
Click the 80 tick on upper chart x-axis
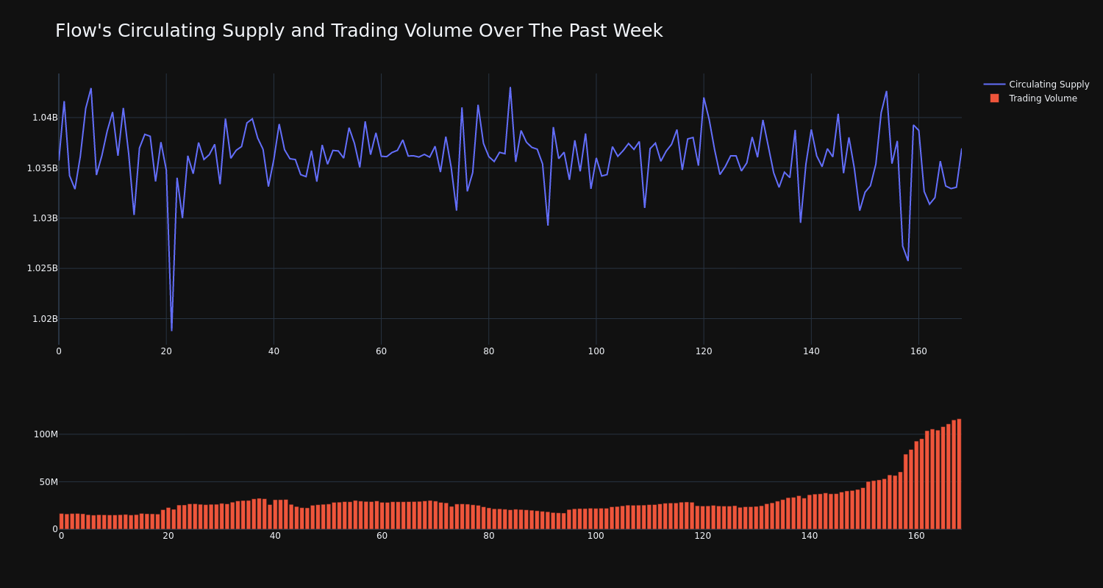(x=489, y=351)
